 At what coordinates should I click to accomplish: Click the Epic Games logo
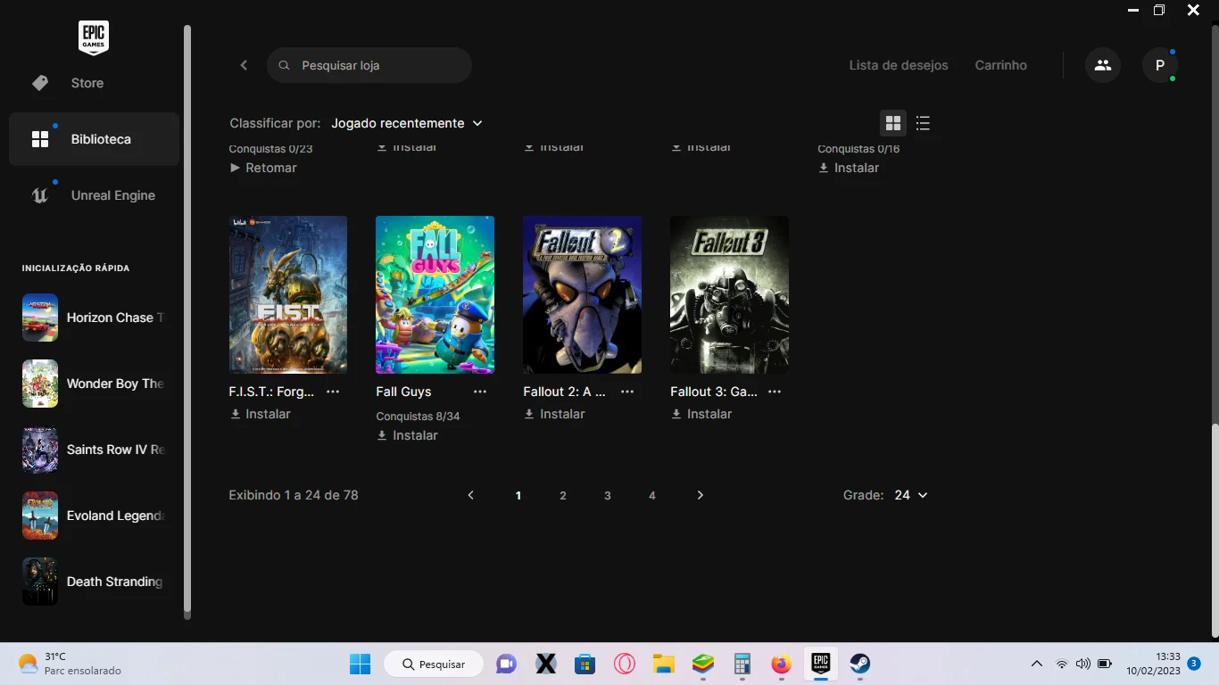[94, 37]
